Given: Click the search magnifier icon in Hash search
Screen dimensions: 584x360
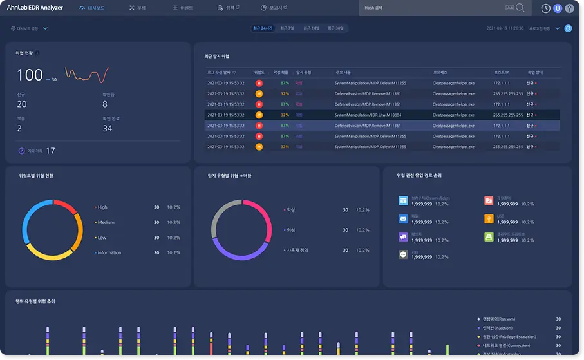Looking at the screenshot, I should click(520, 8).
